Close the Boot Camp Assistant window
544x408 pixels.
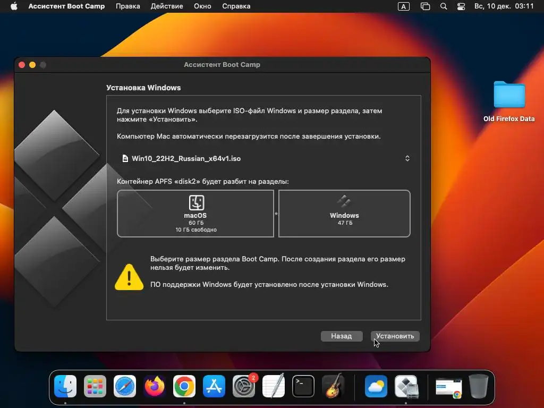point(22,65)
